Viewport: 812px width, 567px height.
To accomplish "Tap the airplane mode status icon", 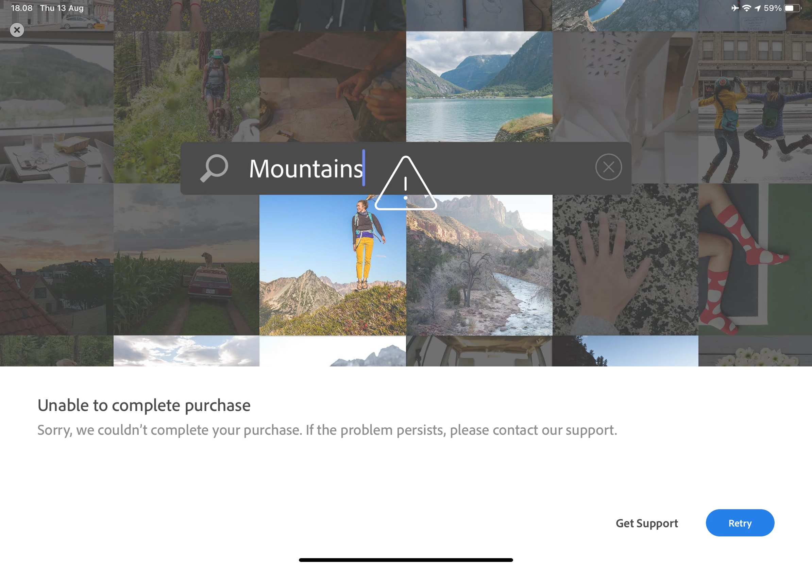I will coord(735,8).
